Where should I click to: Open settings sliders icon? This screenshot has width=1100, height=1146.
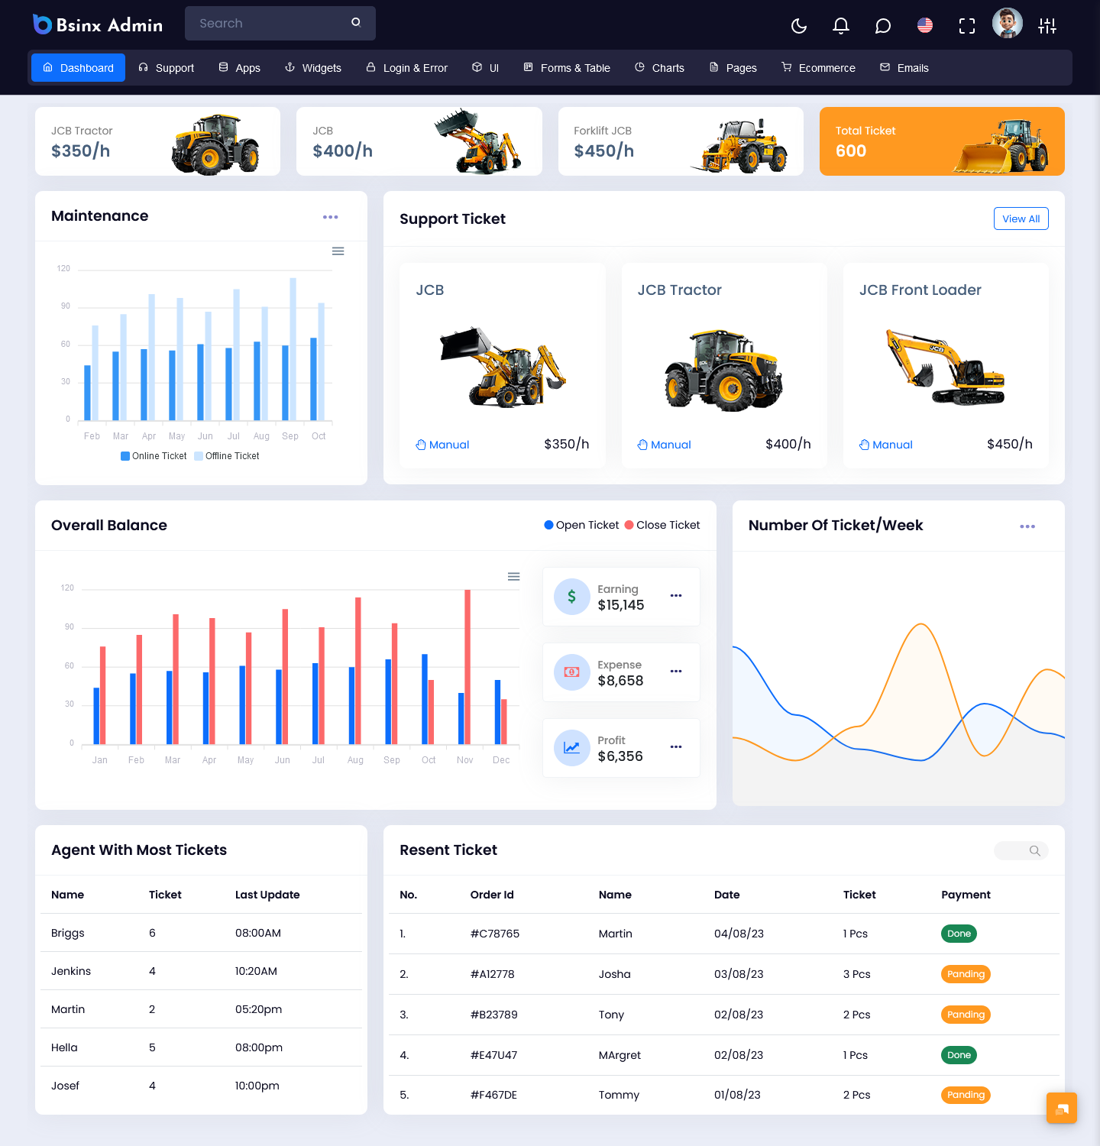click(1047, 26)
